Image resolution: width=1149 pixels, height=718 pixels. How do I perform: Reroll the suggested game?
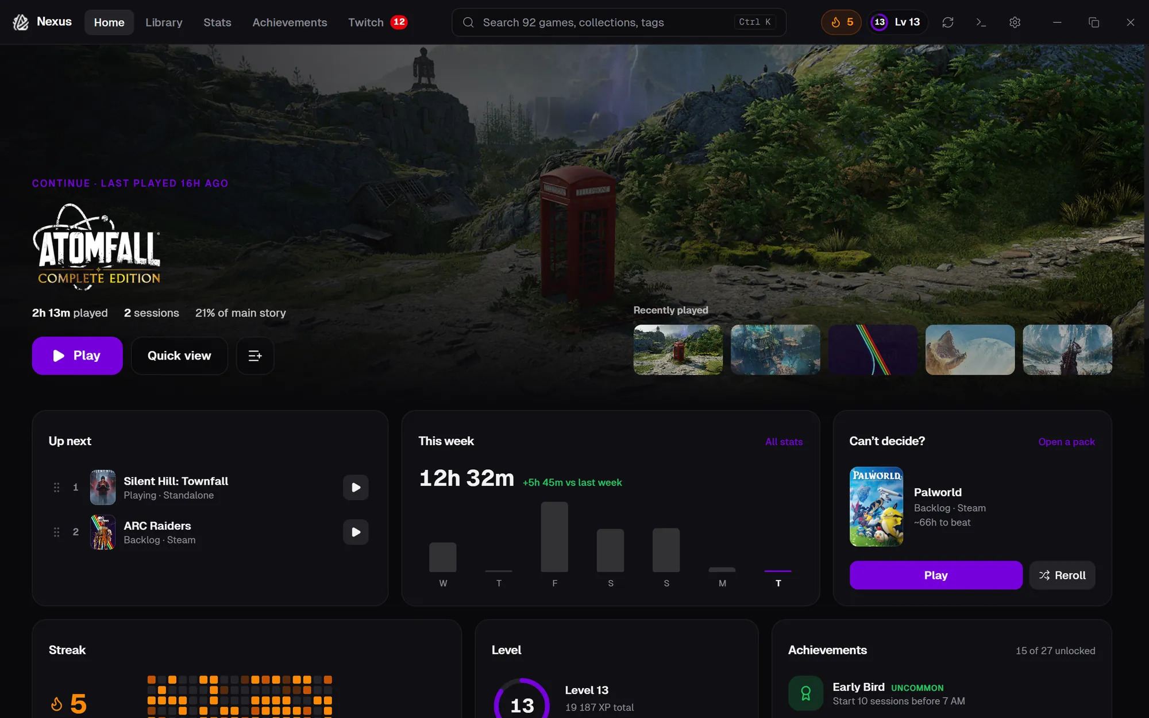tap(1062, 576)
